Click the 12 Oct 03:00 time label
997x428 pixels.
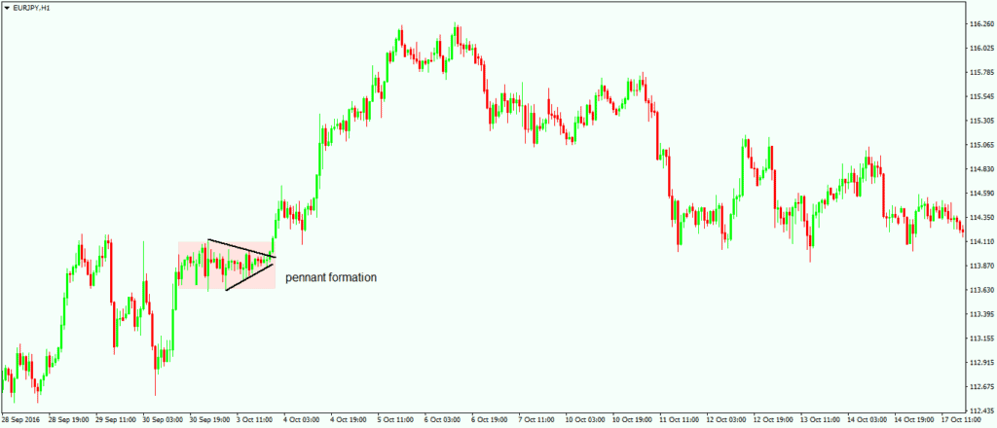point(726,420)
